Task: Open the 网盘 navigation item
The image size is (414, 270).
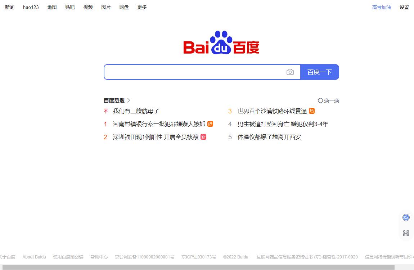Action: point(124,7)
